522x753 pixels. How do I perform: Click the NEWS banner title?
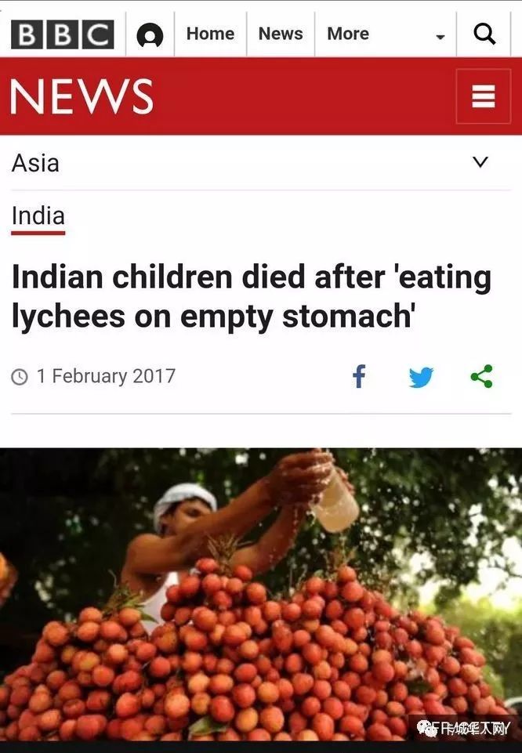coord(82,96)
